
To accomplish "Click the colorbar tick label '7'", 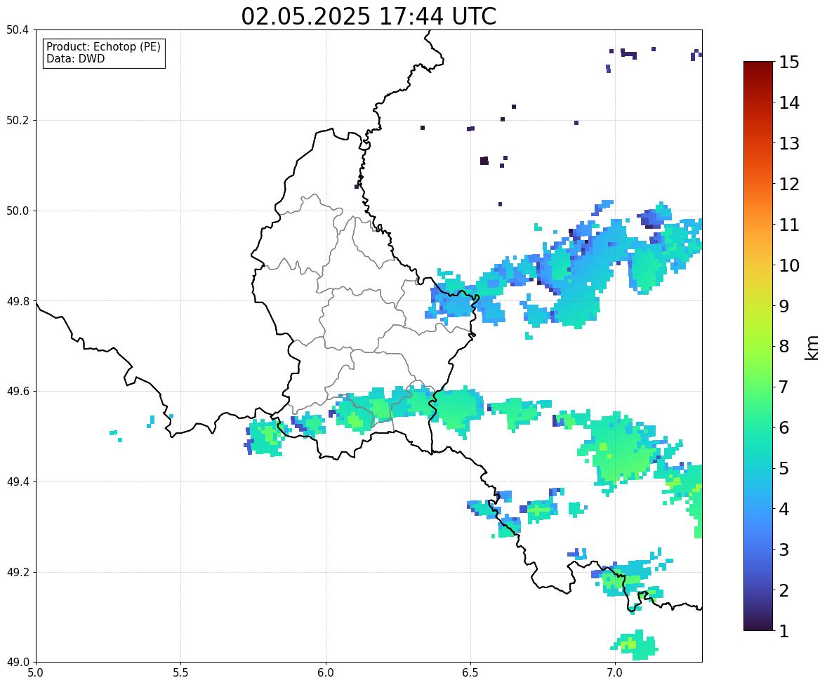I will click(783, 387).
